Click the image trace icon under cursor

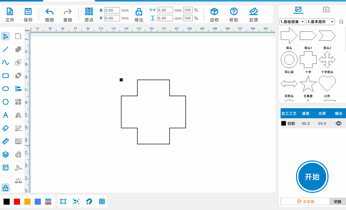pyautogui.click(x=18, y=141)
